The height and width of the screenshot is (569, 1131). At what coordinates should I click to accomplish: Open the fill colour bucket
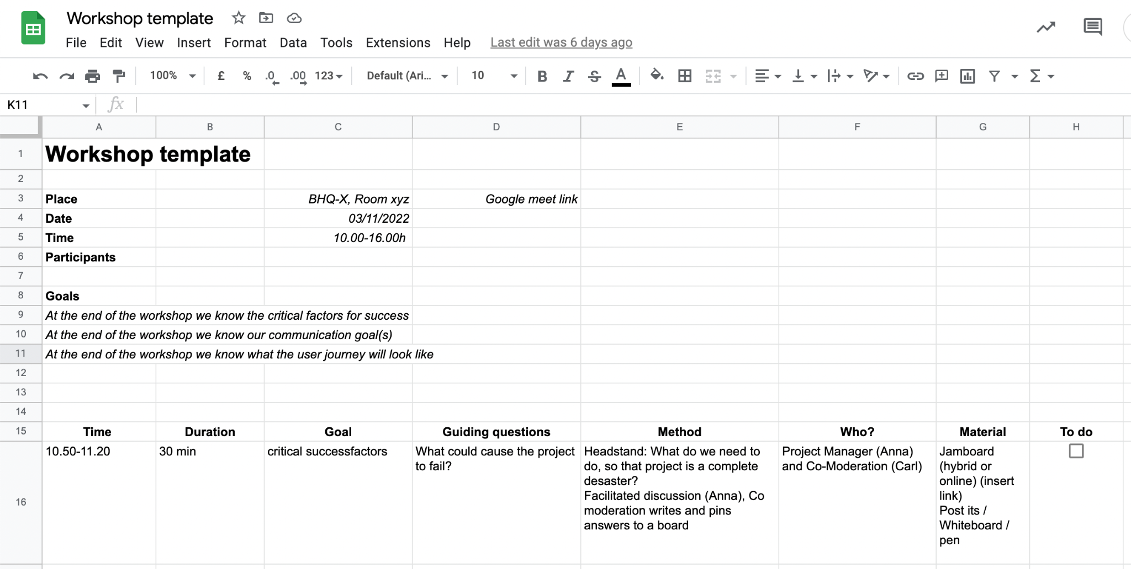coord(657,75)
